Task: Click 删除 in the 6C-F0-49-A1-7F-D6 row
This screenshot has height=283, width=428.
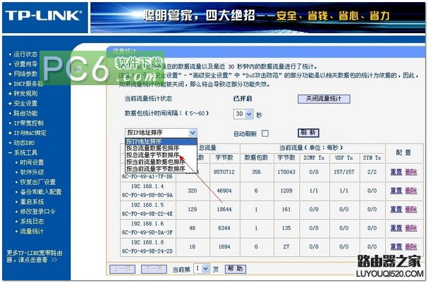Action: click(411, 172)
